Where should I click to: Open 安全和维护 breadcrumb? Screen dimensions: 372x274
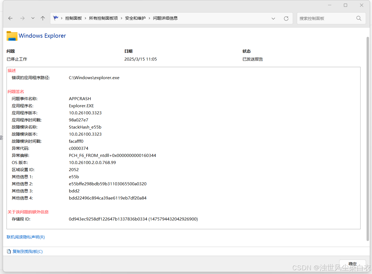point(135,18)
